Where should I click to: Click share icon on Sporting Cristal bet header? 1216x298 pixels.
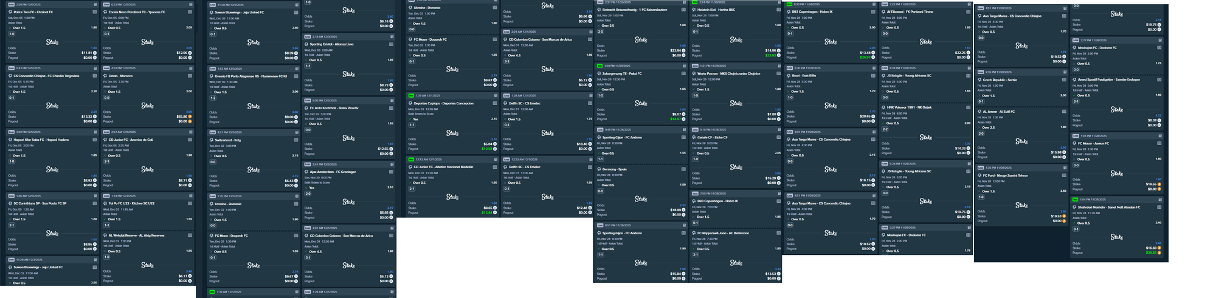(x=392, y=36)
